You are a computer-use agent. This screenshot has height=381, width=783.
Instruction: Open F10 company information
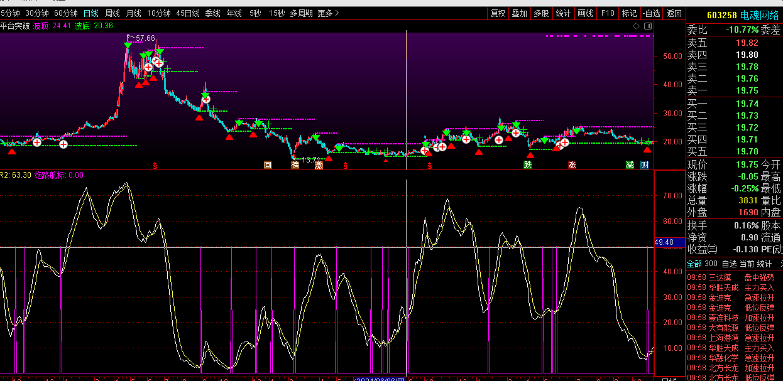click(x=607, y=13)
